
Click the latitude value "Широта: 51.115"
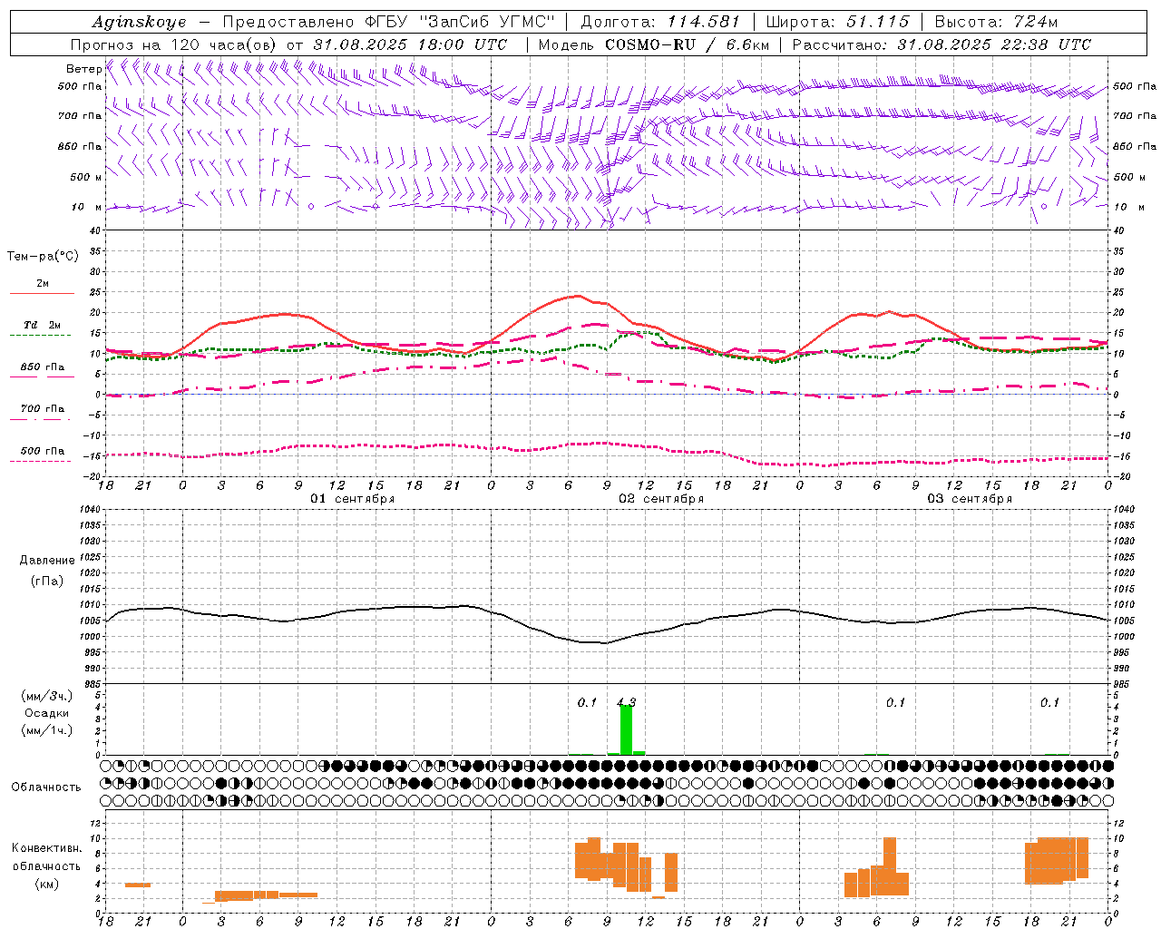[x=837, y=22]
